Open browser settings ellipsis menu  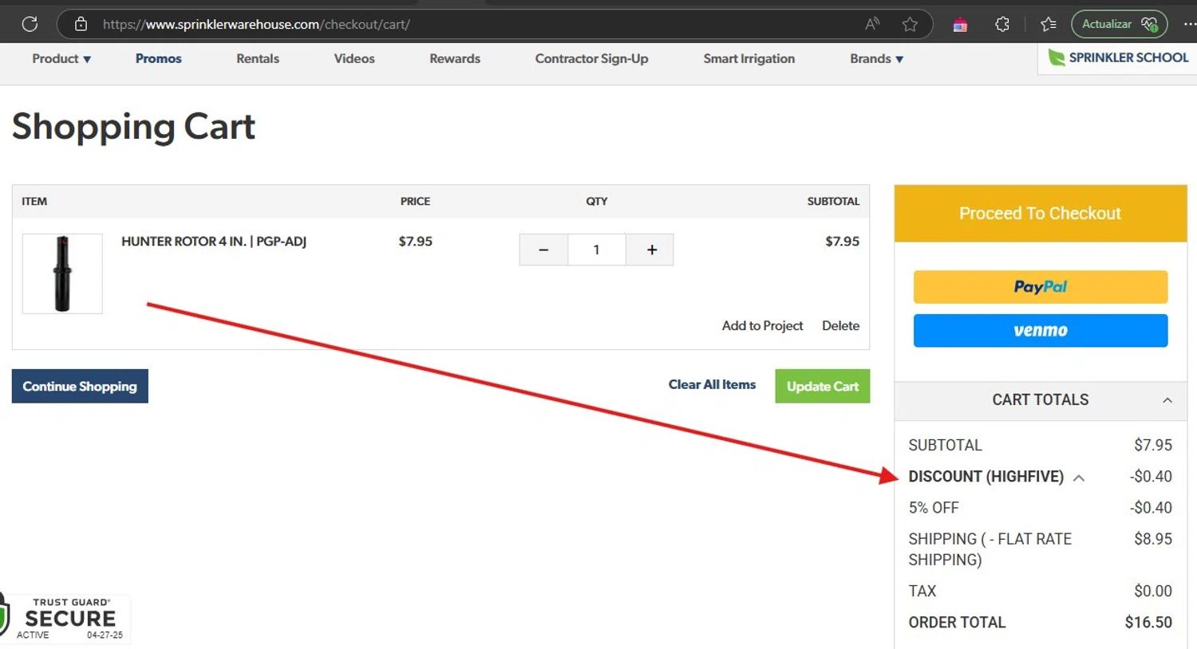(1189, 24)
